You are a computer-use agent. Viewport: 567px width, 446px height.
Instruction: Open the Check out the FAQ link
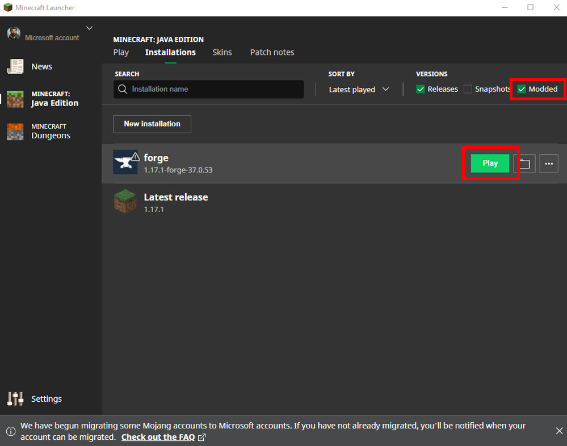click(159, 437)
